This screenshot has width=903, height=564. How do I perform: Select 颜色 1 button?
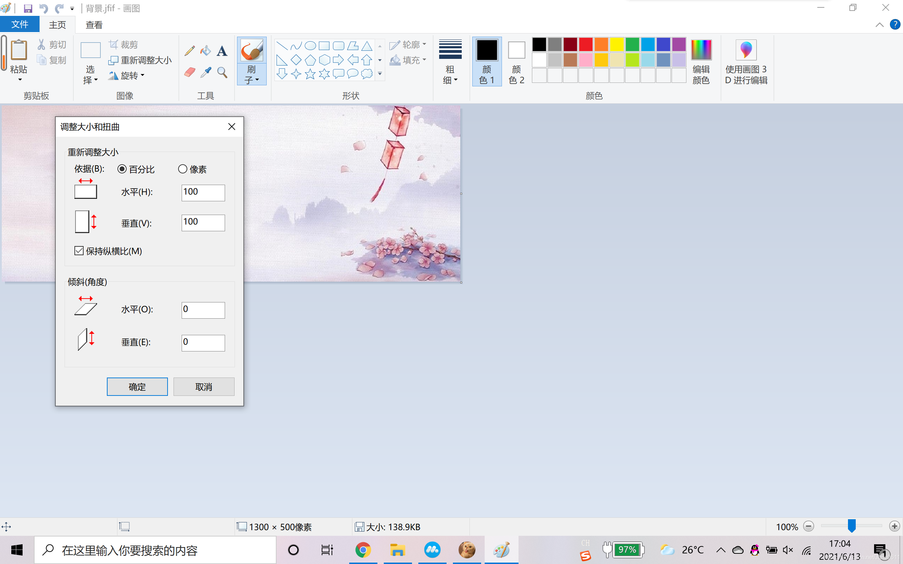pyautogui.click(x=487, y=62)
